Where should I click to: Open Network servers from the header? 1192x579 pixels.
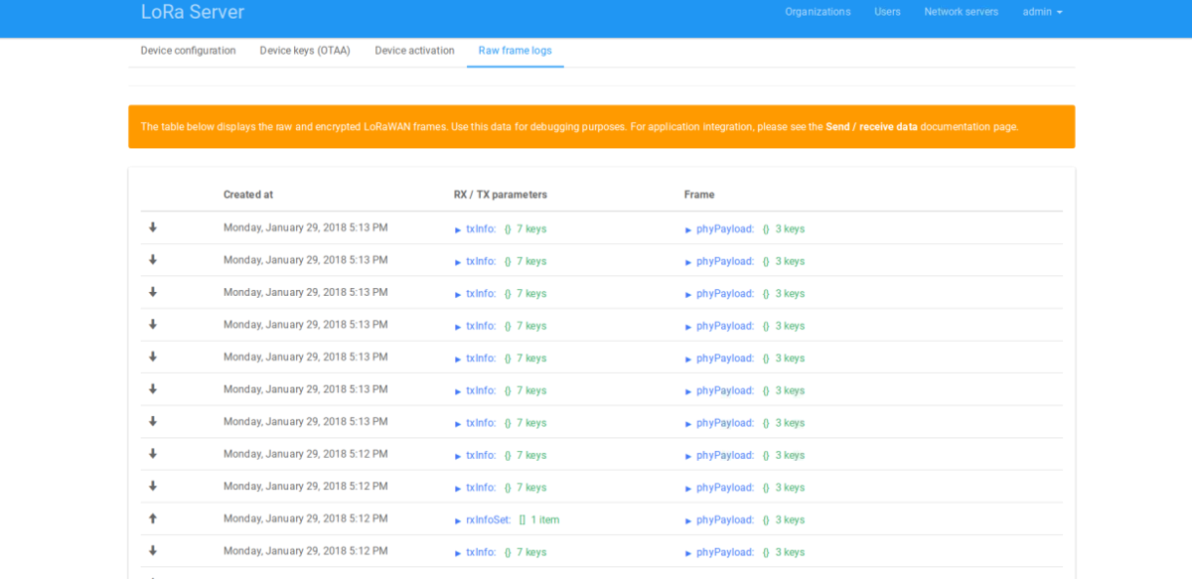(961, 12)
